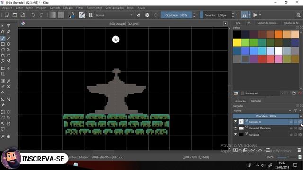The height and width of the screenshot is (170, 303).
Task: Adjust the layer Opacidade slider
Action: [266, 116]
